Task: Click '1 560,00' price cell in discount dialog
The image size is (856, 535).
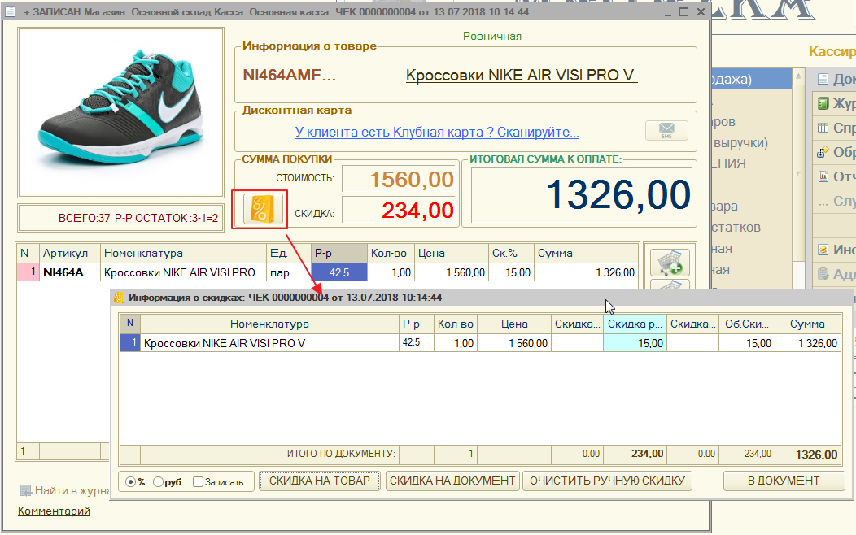Action: [x=514, y=343]
